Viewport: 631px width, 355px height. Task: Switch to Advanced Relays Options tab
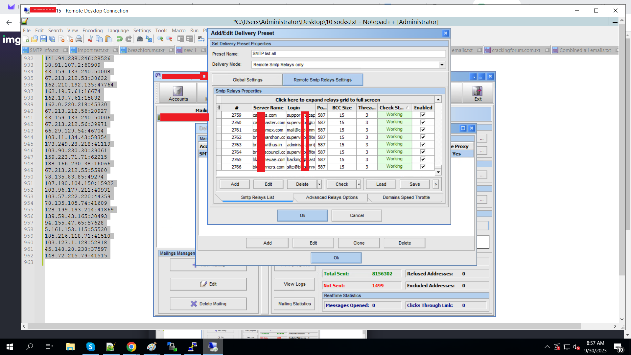tap(332, 198)
